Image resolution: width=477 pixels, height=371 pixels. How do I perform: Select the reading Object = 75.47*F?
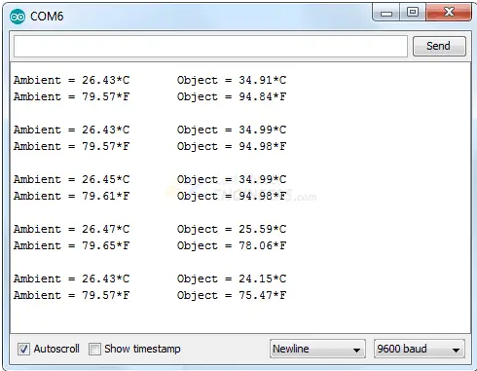[x=232, y=295]
